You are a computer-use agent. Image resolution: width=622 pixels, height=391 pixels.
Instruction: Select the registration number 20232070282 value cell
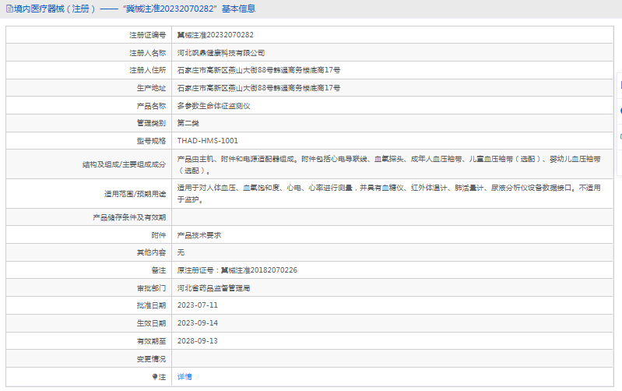216,35
